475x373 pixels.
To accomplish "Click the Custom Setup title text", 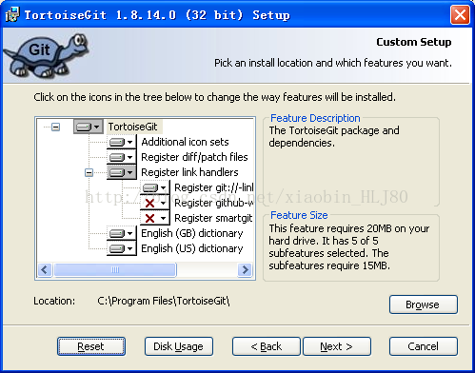I will click(x=414, y=42).
